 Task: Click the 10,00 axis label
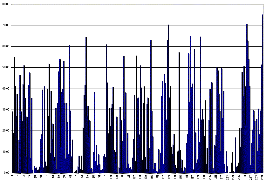click(5, 152)
